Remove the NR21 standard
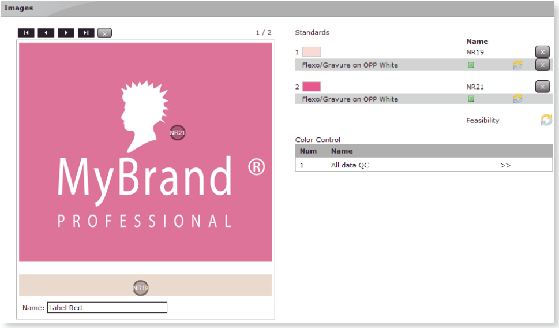559x328 pixels. [x=542, y=87]
